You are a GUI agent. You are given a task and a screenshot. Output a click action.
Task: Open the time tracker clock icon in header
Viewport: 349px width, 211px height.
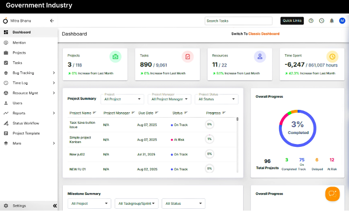(322, 21)
